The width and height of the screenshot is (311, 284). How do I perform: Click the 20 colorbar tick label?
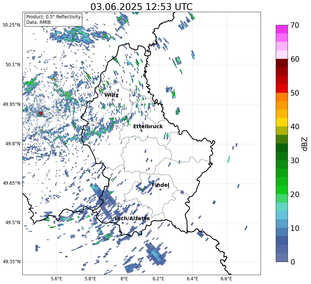[x=295, y=194]
